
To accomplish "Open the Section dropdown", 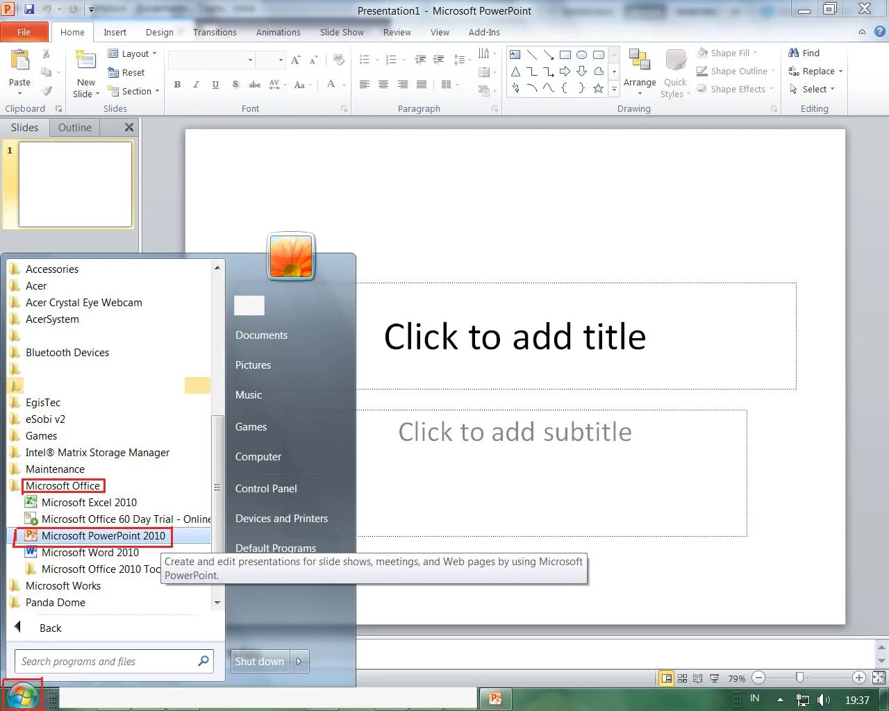I will 134,91.
